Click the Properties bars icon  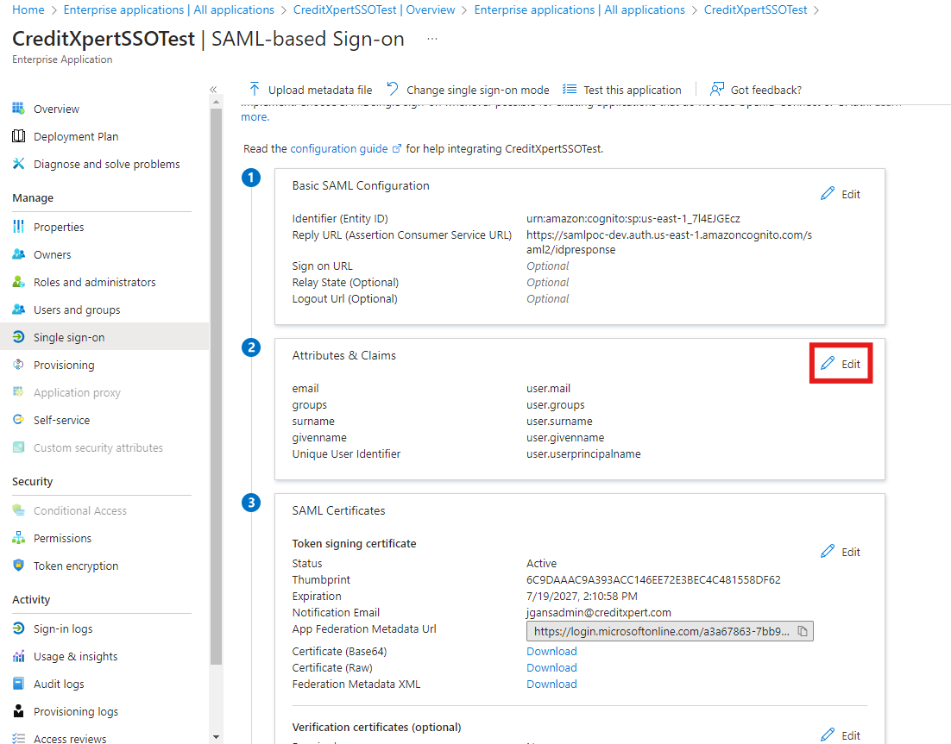pos(19,227)
